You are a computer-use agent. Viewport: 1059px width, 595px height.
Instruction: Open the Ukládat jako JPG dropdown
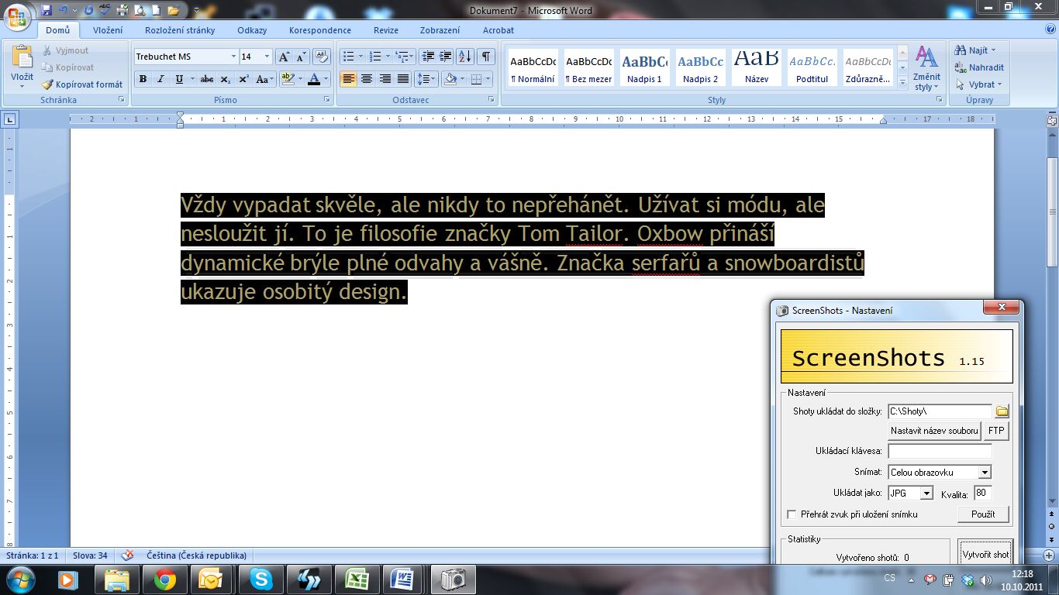[x=926, y=494]
